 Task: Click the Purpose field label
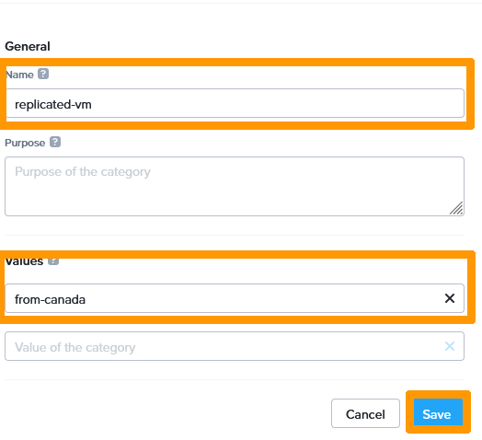point(25,143)
